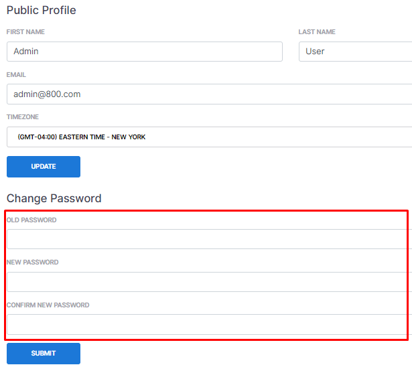Screen dimensions: 412x371
Task: Click the LAST NAME label
Action: pyautogui.click(x=317, y=32)
